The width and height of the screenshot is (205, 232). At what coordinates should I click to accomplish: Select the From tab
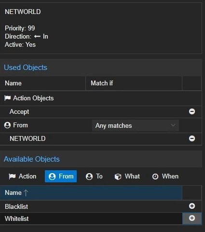[x=61, y=177]
